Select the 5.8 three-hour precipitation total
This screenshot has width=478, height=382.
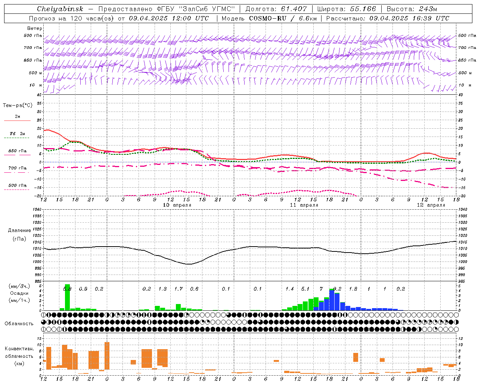point(67,289)
